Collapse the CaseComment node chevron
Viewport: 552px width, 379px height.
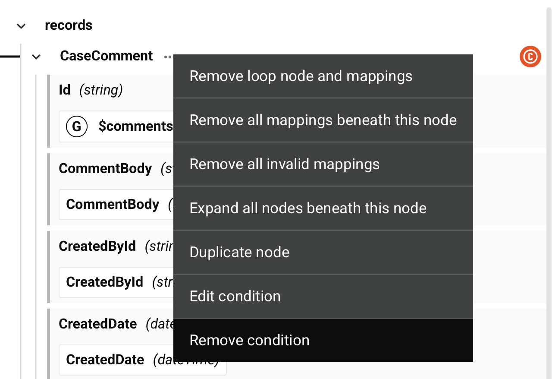pyautogui.click(x=36, y=57)
